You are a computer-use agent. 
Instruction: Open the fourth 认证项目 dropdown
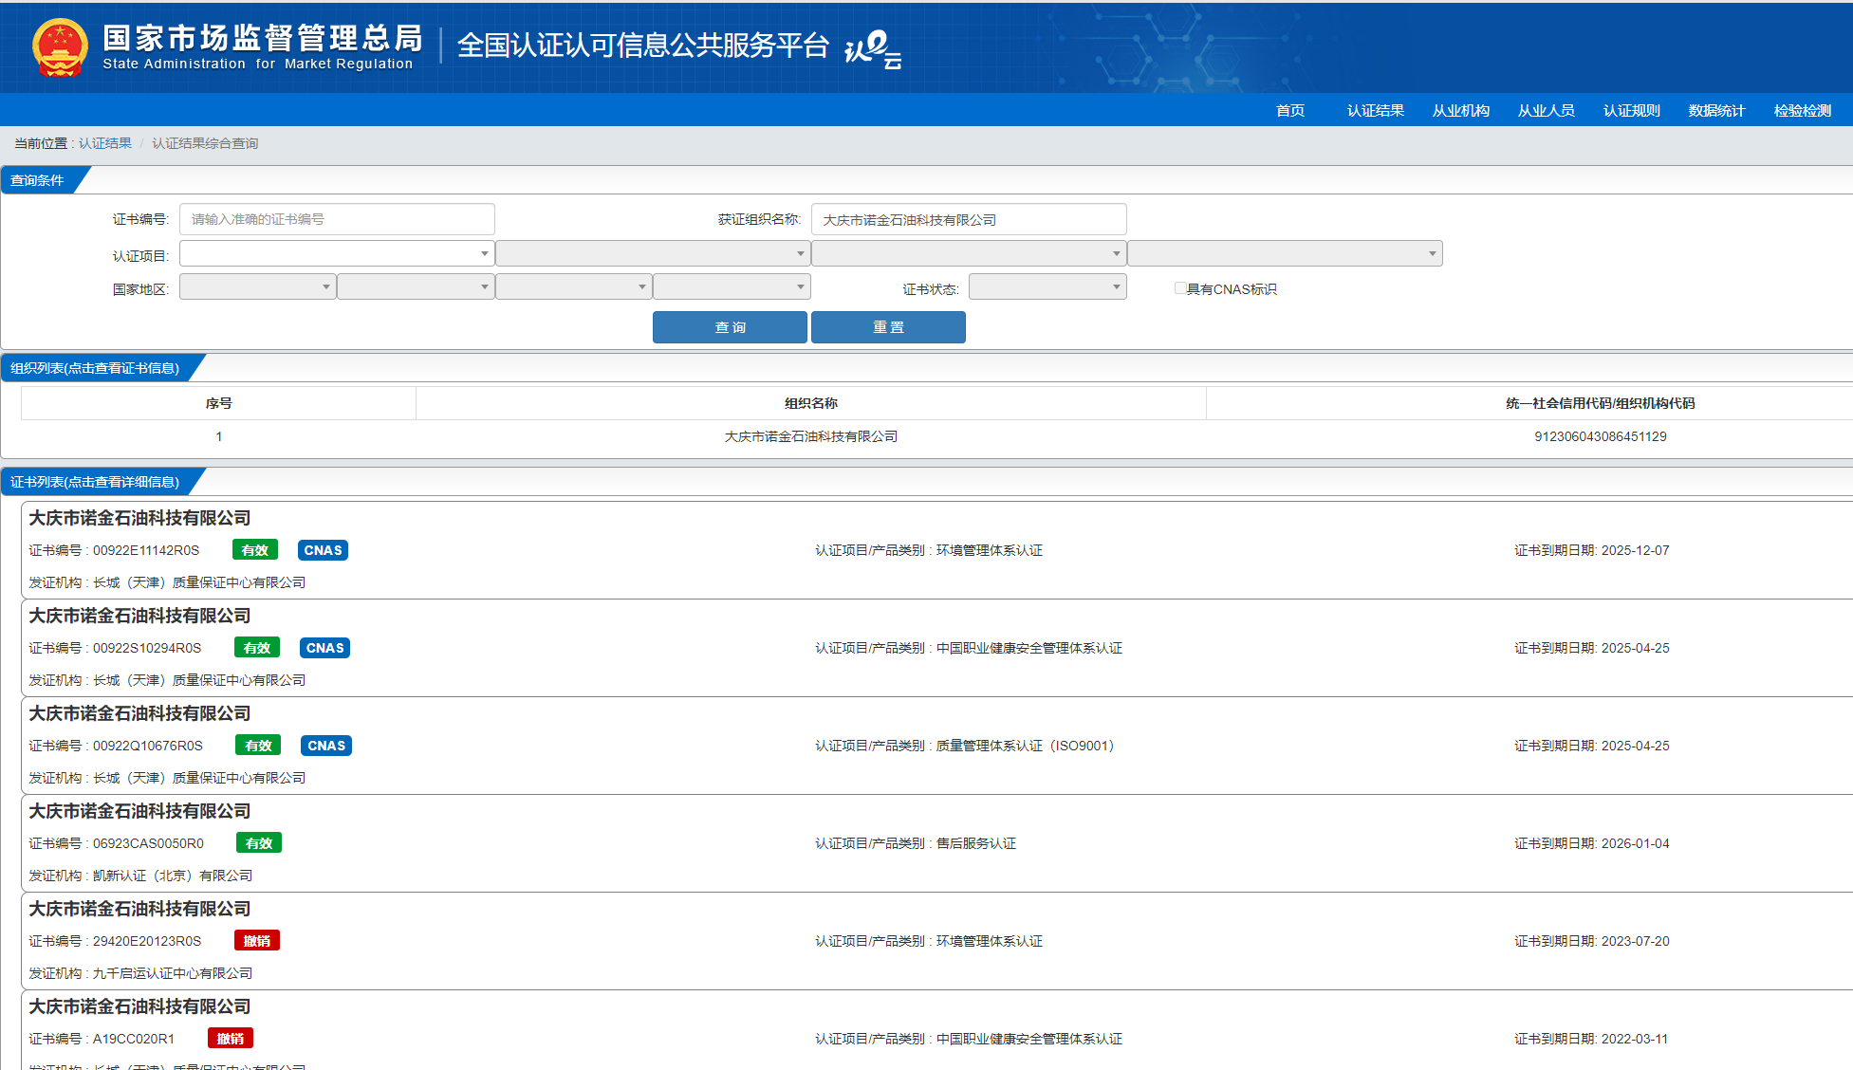(x=1285, y=253)
